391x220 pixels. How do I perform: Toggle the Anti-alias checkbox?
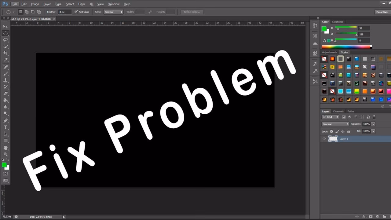[76, 12]
